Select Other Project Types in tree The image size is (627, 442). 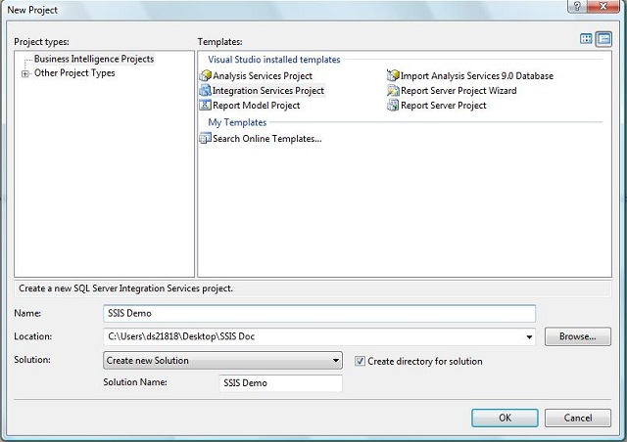pos(74,73)
